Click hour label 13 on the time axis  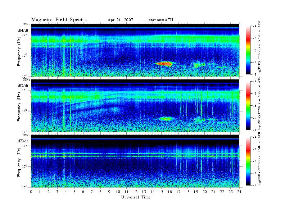tap(144, 192)
